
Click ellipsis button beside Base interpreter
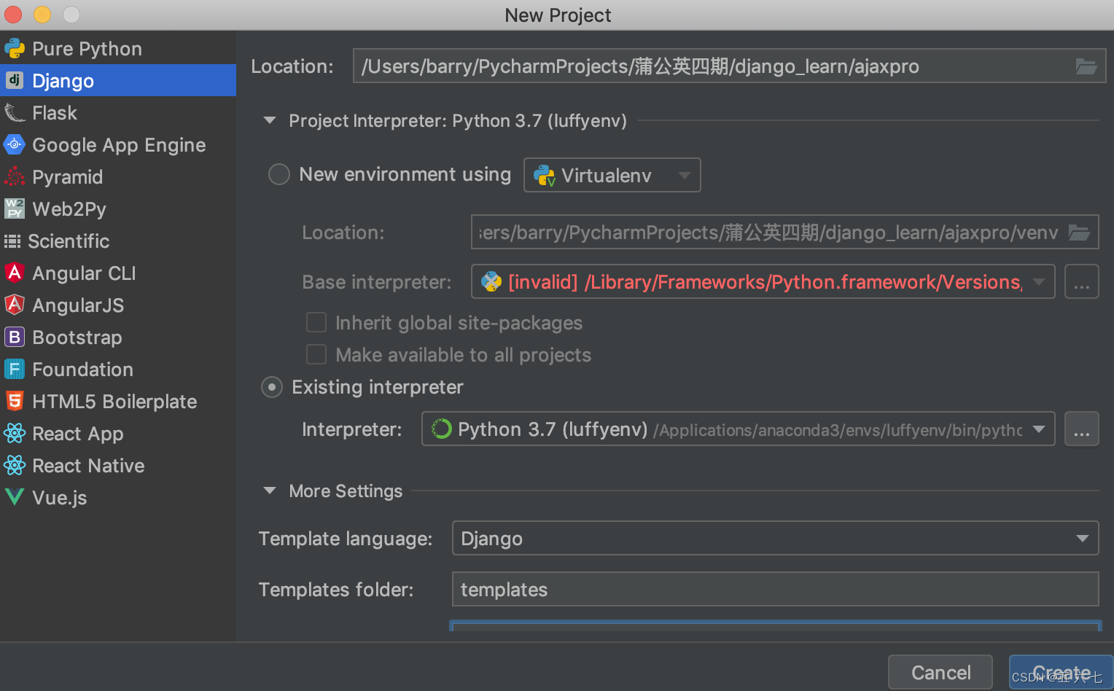1082,282
